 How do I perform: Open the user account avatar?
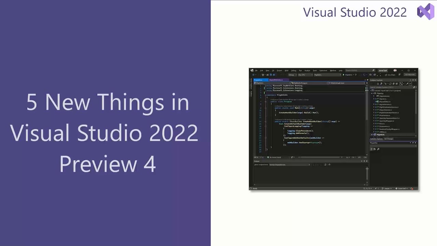pos(395,70)
